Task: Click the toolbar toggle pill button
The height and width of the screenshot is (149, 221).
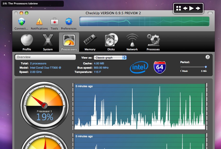Action: pyautogui.click(x=210, y=13)
